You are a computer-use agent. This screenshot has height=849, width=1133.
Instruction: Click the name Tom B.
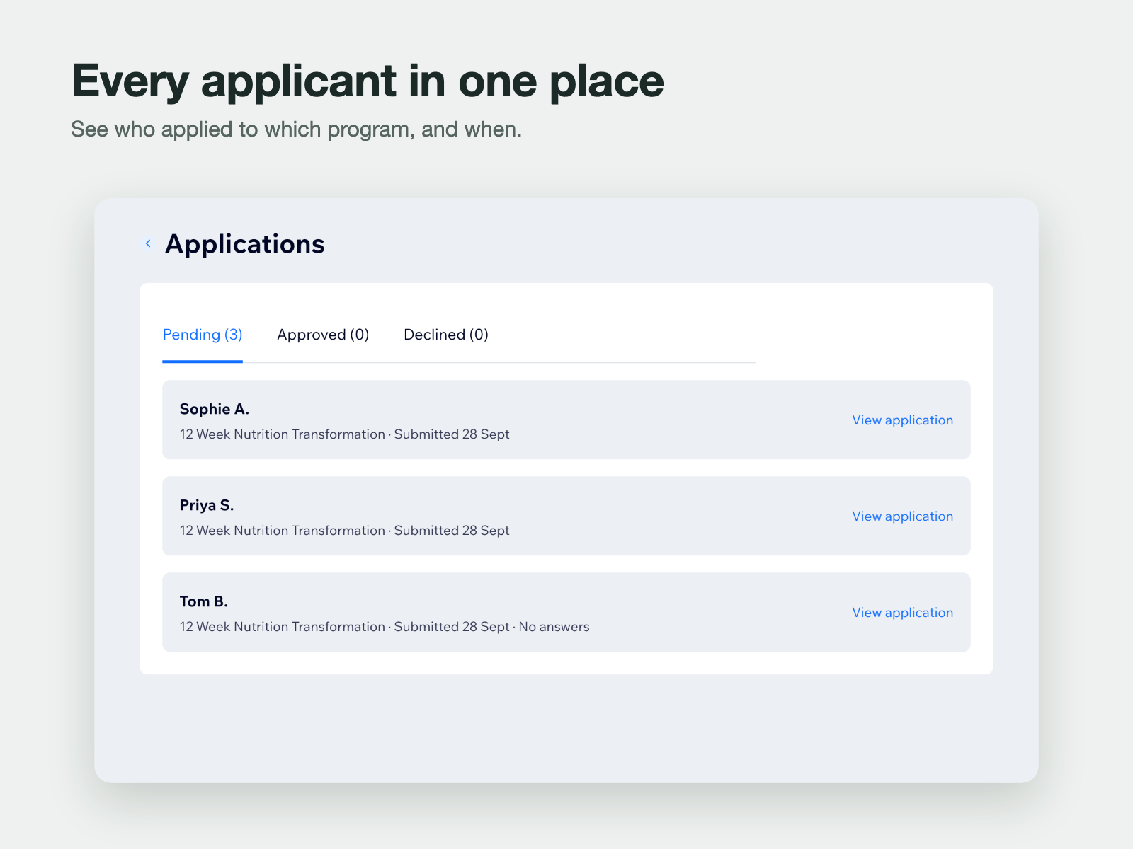pyautogui.click(x=203, y=601)
